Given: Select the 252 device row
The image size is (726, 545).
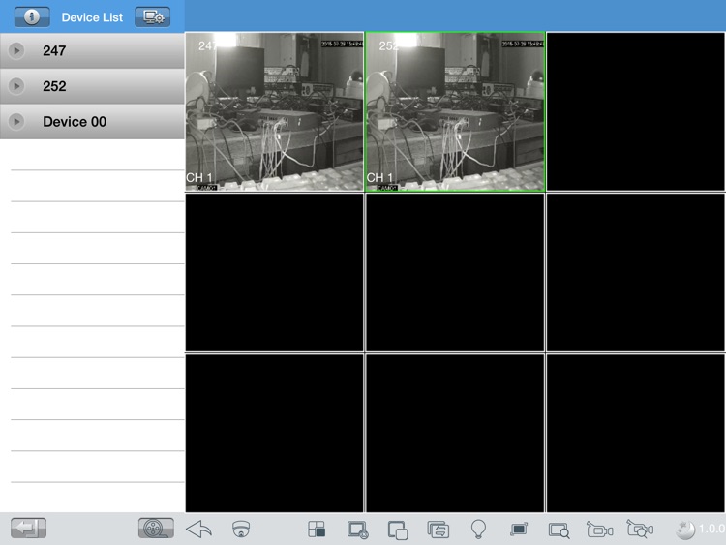Looking at the screenshot, I should [x=92, y=86].
